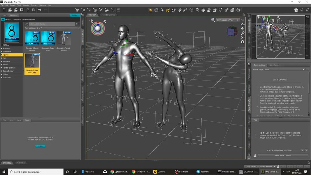Open the File menu
This screenshot has width=311, height=175.
2,5
